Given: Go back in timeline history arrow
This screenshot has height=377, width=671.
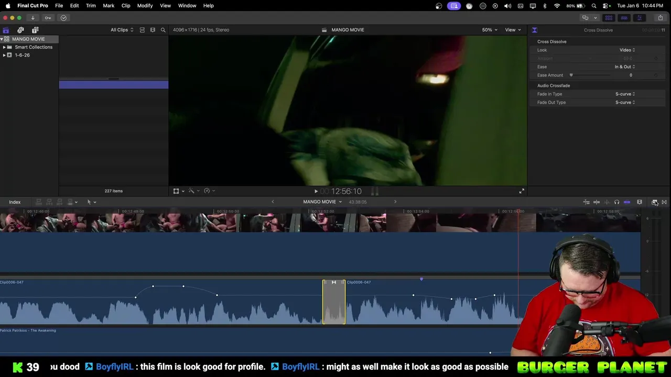Looking at the screenshot, I should point(273,202).
